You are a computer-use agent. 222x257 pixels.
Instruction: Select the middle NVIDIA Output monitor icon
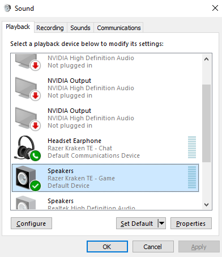click(26, 88)
